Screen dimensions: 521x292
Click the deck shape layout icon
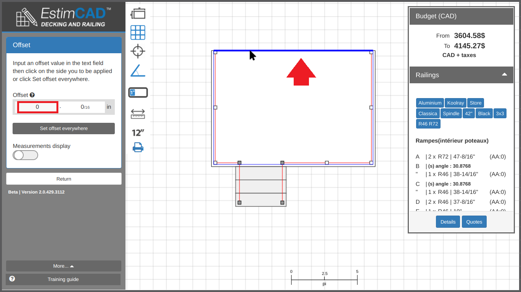point(138,13)
